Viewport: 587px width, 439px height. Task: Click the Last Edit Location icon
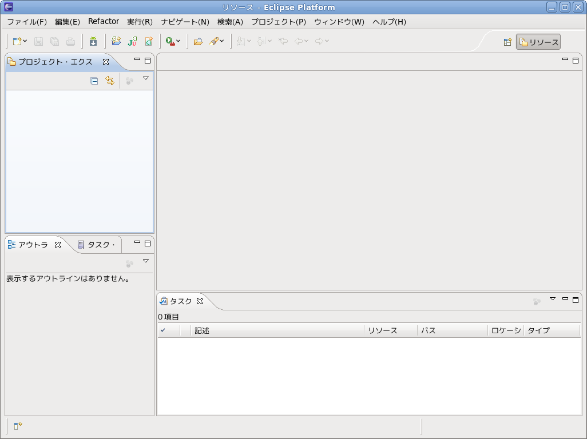point(283,41)
